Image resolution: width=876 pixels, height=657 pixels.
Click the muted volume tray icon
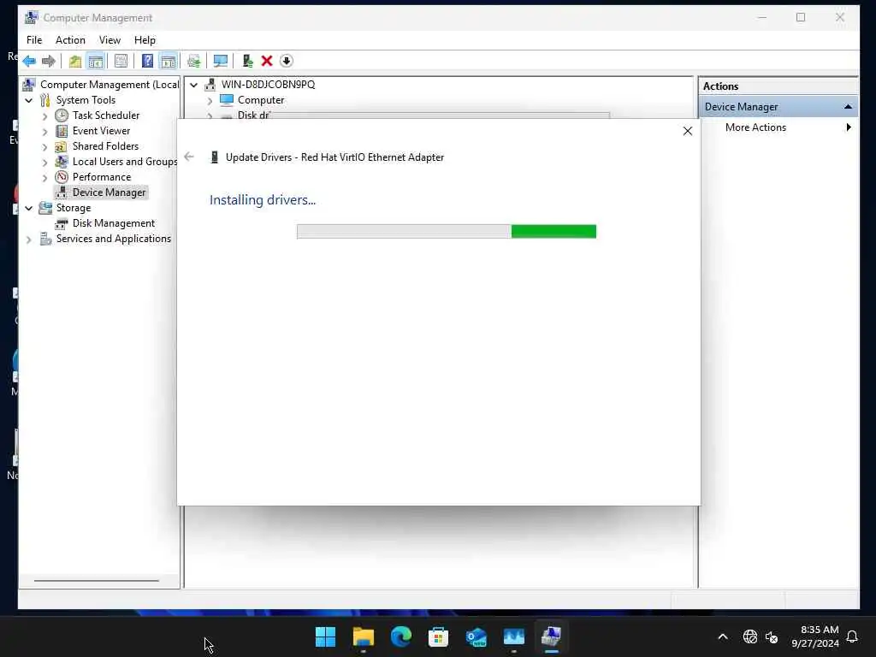point(772,636)
